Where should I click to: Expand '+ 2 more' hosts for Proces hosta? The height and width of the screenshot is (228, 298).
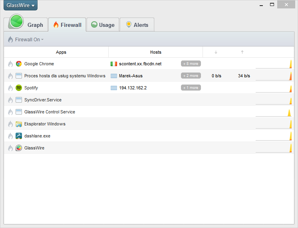(191, 75)
